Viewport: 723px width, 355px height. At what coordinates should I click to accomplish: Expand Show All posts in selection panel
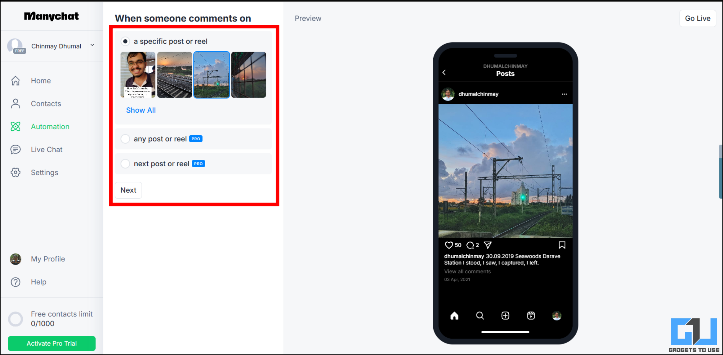click(x=141, y=110)
